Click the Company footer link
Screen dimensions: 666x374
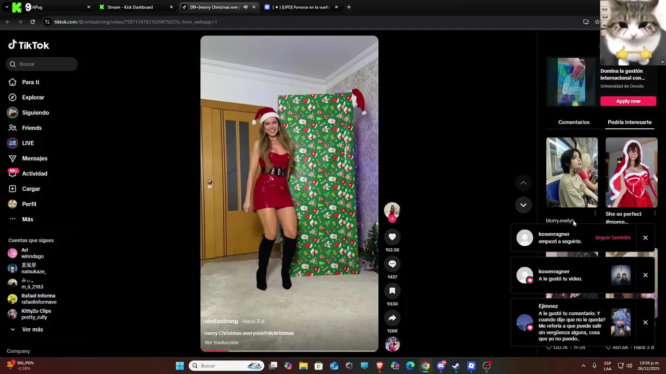[x=18, y=351]
